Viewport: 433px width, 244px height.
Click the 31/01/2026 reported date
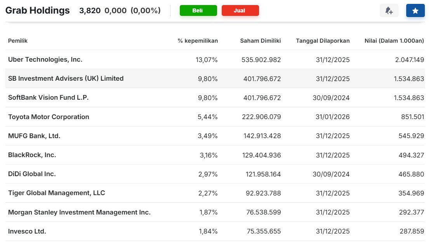point(333,117)
